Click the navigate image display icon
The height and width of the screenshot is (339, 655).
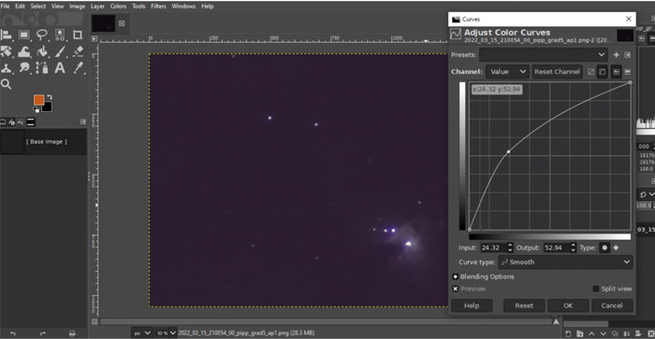556,321
